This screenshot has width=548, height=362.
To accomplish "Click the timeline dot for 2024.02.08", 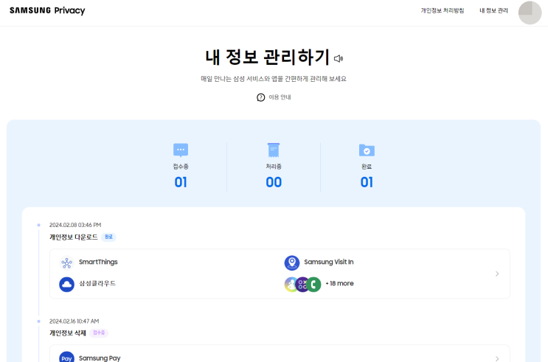I will coord(39,225).
